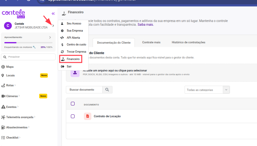Image resolution: width=257 pixels, height=146 pixels.
Task: Expand the Aproveitamento panel arrow
Action: (x=50, y=37)
